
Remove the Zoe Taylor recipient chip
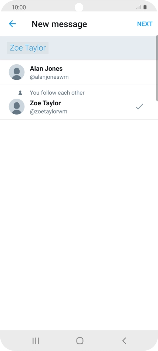tap(28, 48)
